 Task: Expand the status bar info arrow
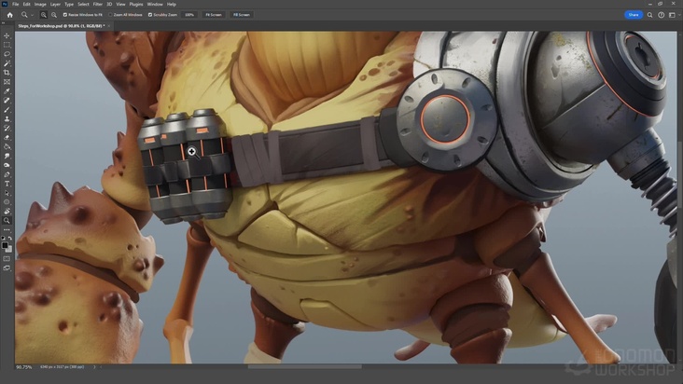(94, 367)
